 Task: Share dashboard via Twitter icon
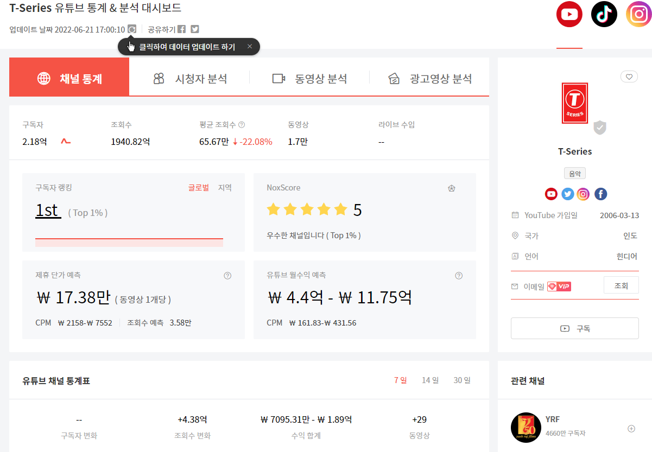pos(195,29)
